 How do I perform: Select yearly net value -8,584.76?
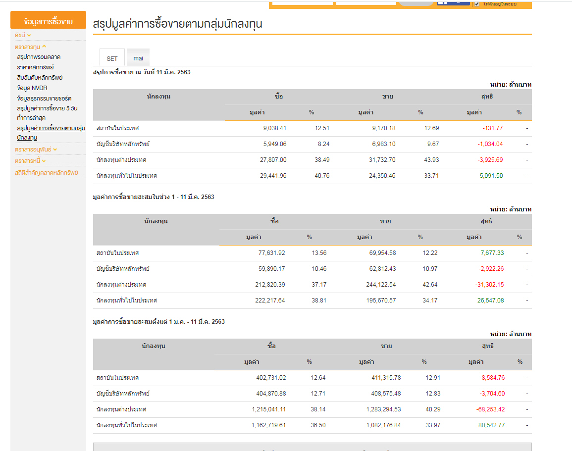(492, 378)
